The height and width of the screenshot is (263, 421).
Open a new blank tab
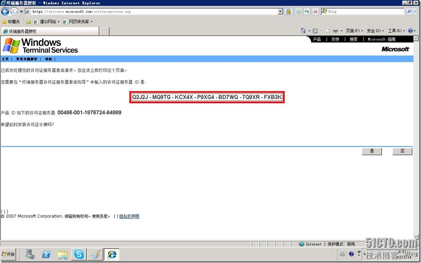pyautogui.click(x=104, y=31)
